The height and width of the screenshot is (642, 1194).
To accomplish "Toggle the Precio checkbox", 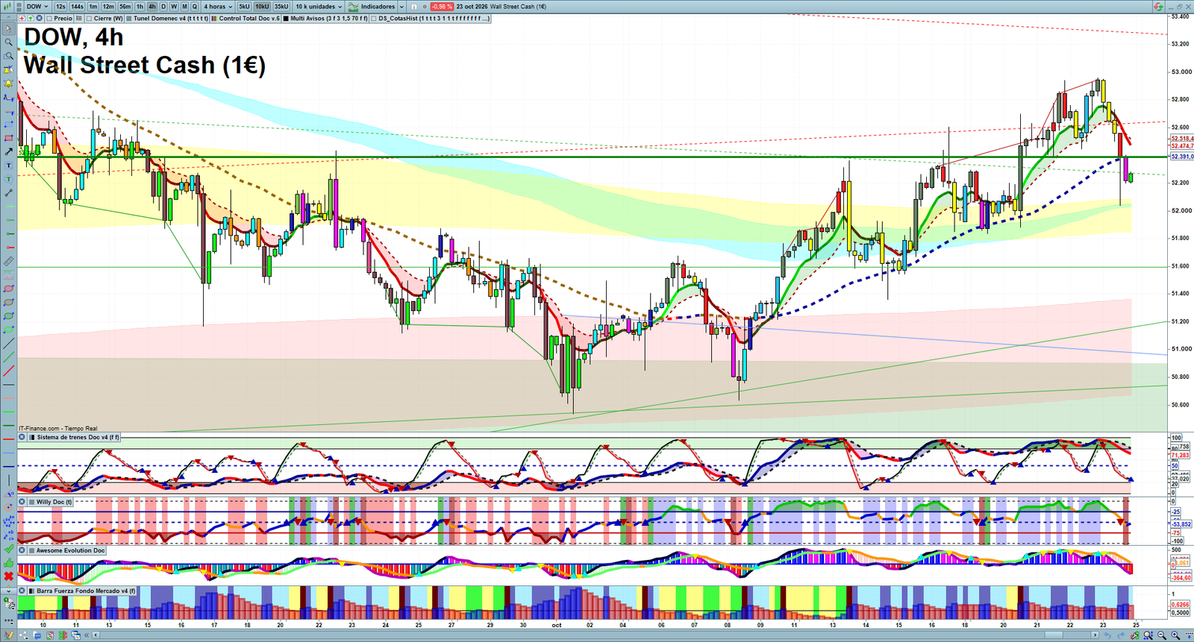I will pyautogui.click(x=49, y=18).
